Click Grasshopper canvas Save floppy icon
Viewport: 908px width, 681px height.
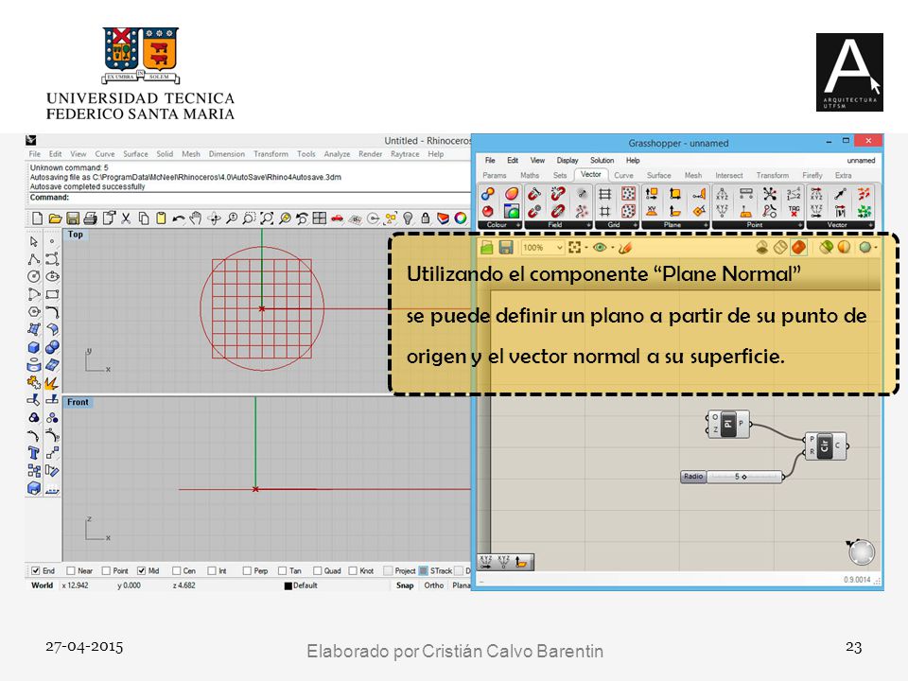506,248
